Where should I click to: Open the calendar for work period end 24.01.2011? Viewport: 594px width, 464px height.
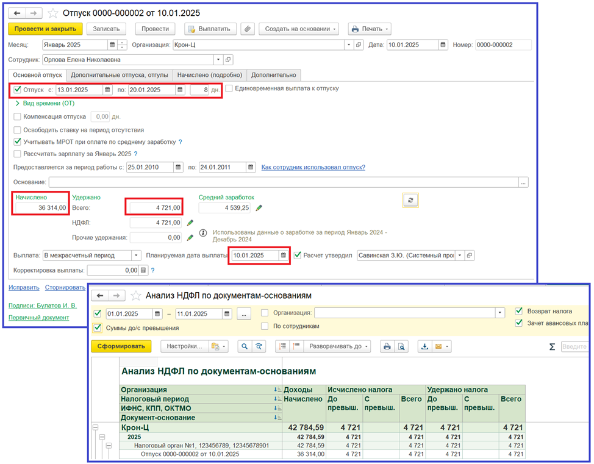251,167
